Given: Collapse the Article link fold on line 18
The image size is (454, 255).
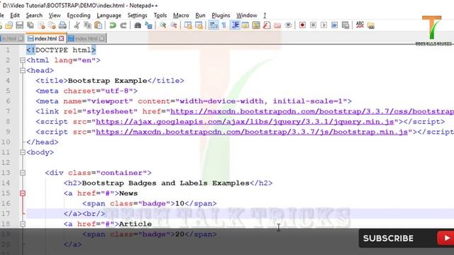Looking at the screenshot, I should tap(23, 224).
